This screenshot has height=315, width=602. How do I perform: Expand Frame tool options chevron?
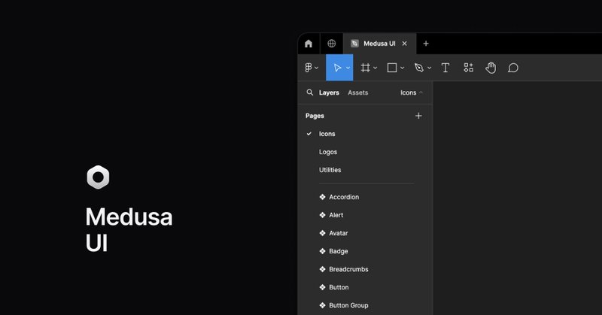pos(375,68)
